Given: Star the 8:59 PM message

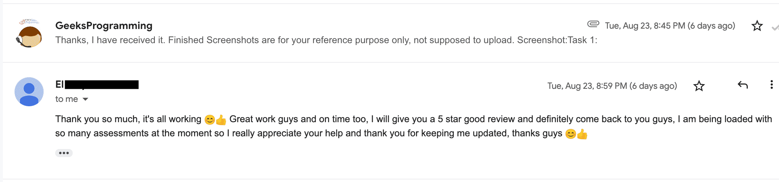Looking at the screenshot, I should tap(699, 86).
